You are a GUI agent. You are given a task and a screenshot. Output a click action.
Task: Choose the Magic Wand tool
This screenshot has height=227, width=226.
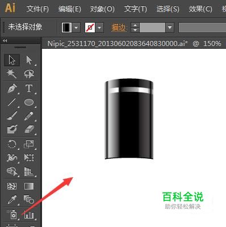pyautogui.click(x=12, y=74)
